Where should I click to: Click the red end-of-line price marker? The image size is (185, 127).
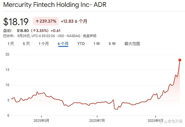(180, 60)
